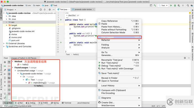Open Project panel settings gear
This screenshot has height=108, width=194.
pyautogui.click(x=49, y=10)
